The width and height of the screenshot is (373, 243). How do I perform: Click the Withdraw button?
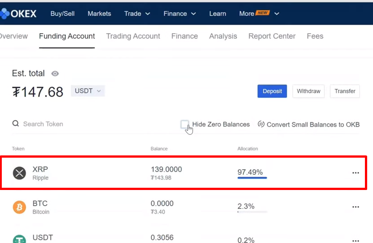308,91
